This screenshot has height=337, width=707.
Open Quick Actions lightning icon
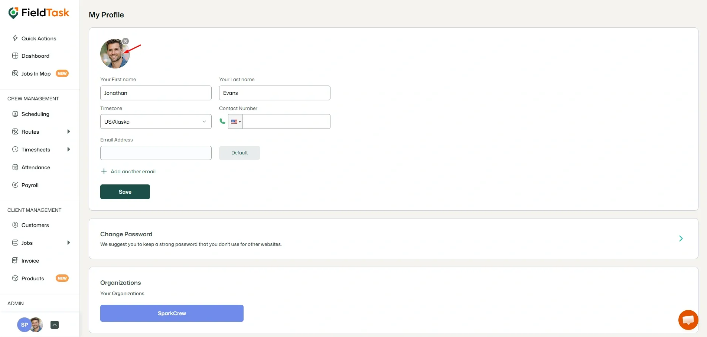coord(15,38)
